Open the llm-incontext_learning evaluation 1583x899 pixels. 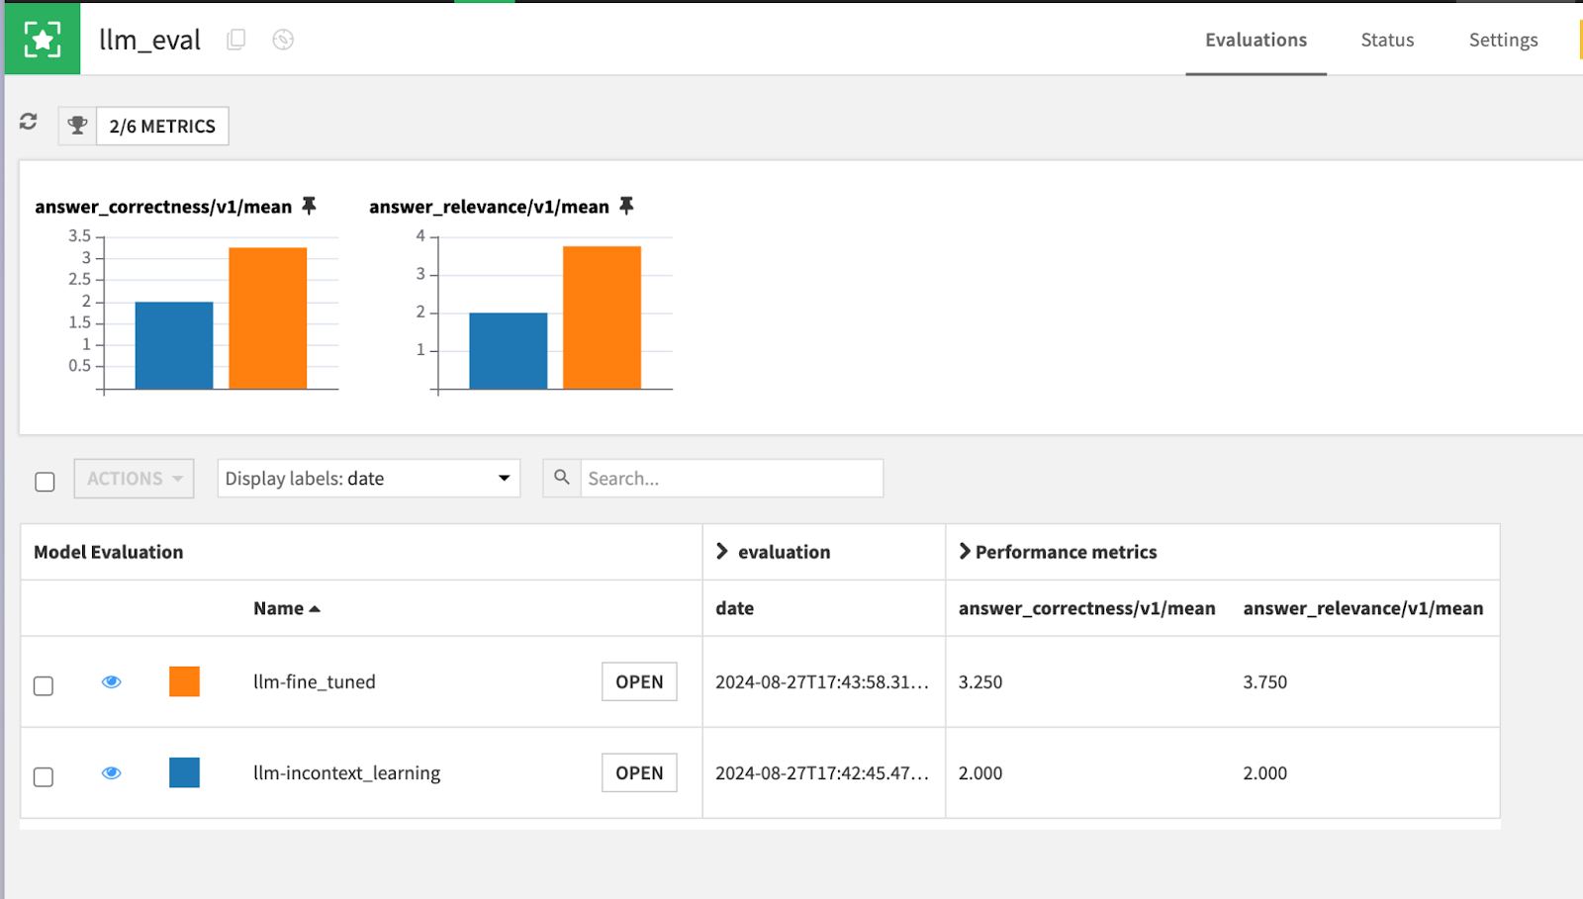(639, 772)
